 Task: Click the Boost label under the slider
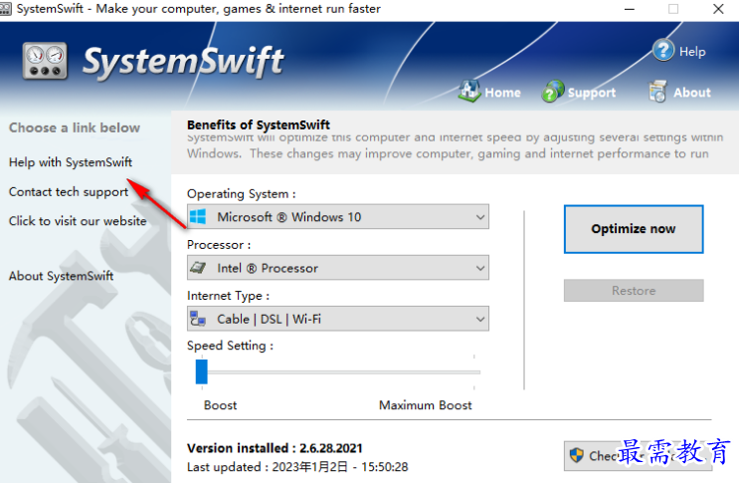(x=220, y=405)
